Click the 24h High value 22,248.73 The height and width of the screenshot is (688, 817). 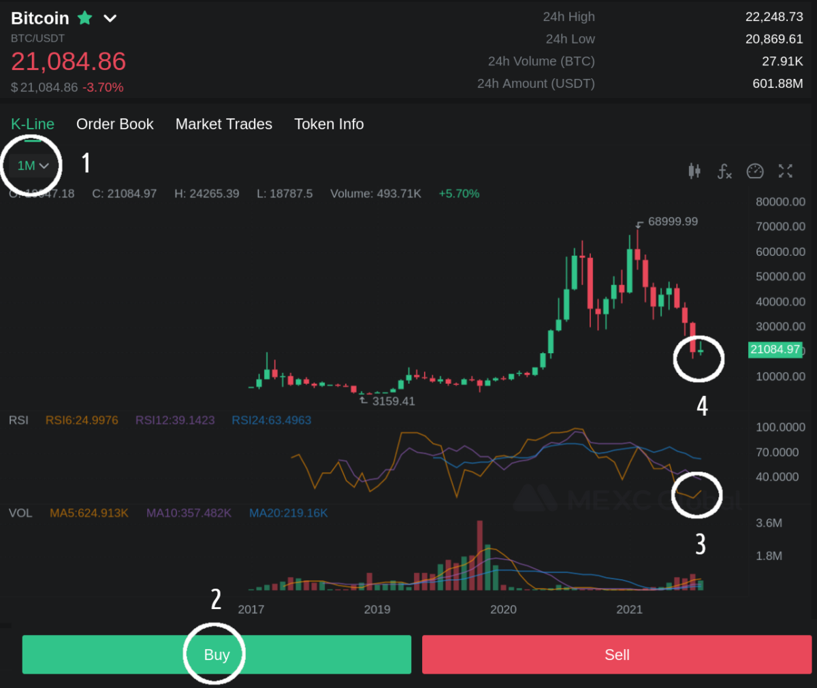774,16
